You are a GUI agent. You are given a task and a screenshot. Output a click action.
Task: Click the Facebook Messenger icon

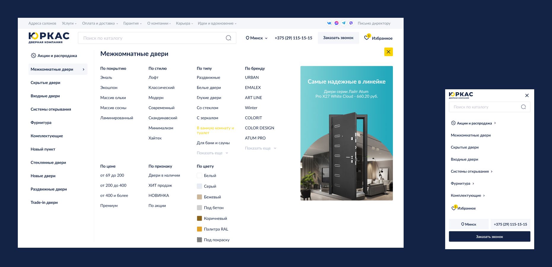337,23
